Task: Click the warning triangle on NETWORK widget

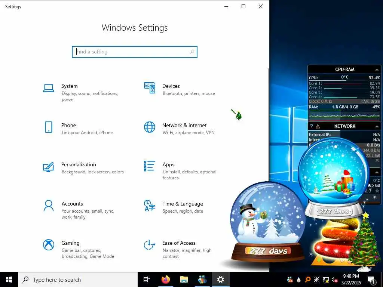Action: point(318,126)
